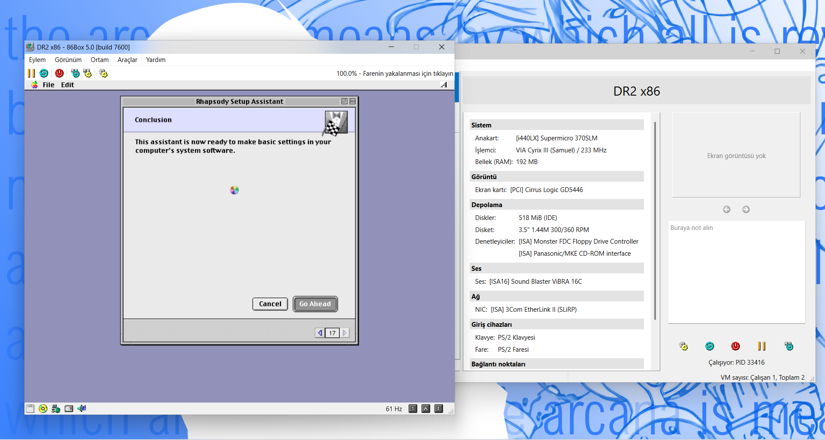The height and width of the screenshot is (440, 825).
Task: Click the script-A icon on the Rhapsody menu bar
Action: pyautogui.click(x=444, y=85)
